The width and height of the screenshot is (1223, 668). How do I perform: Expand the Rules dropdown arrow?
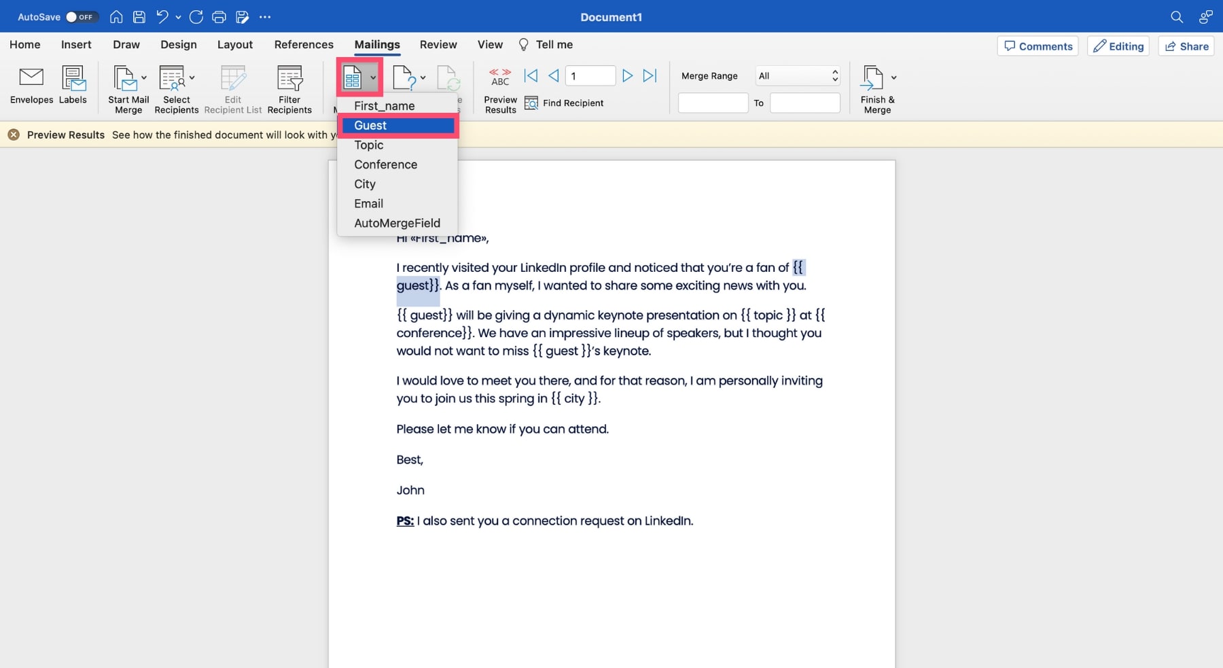[423, 78]
